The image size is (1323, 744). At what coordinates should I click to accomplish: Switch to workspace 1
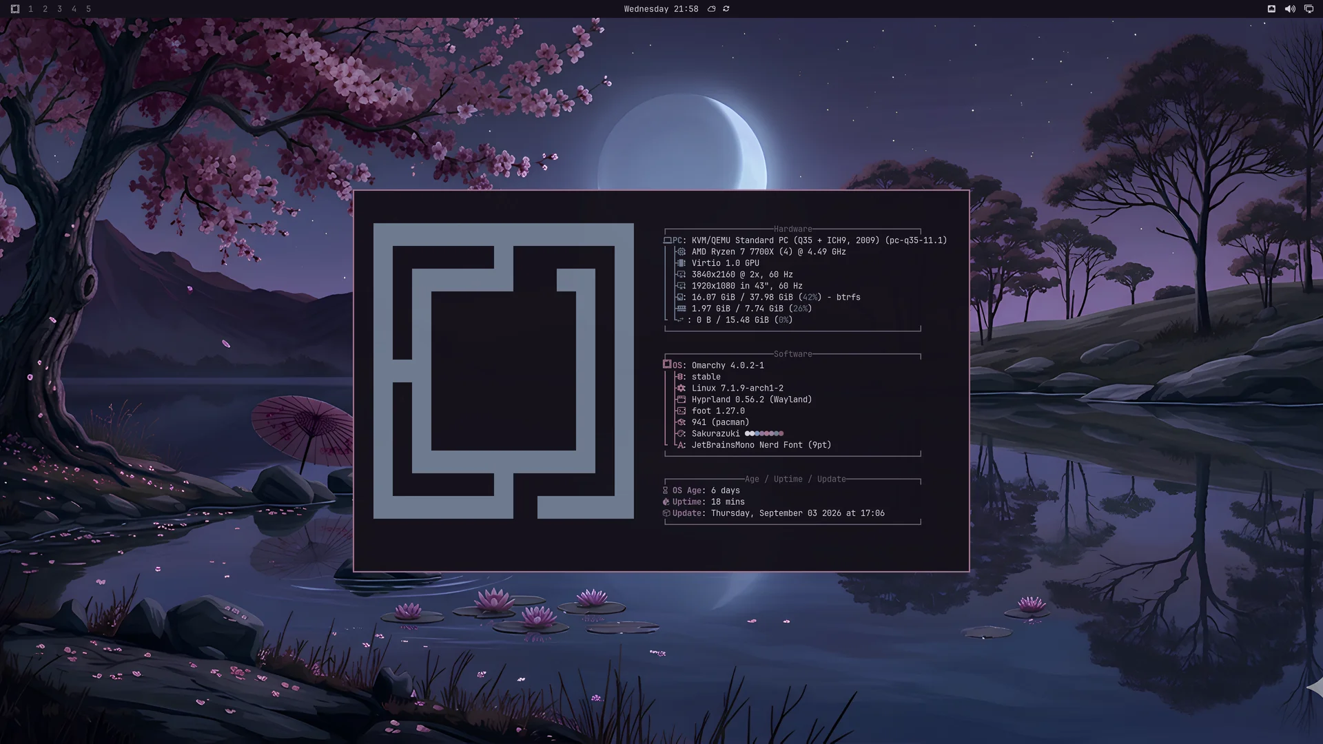click(x=31, y=9)
